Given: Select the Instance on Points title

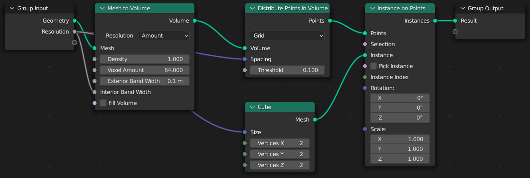Looking at the screenshot, I should coord(401,8).
